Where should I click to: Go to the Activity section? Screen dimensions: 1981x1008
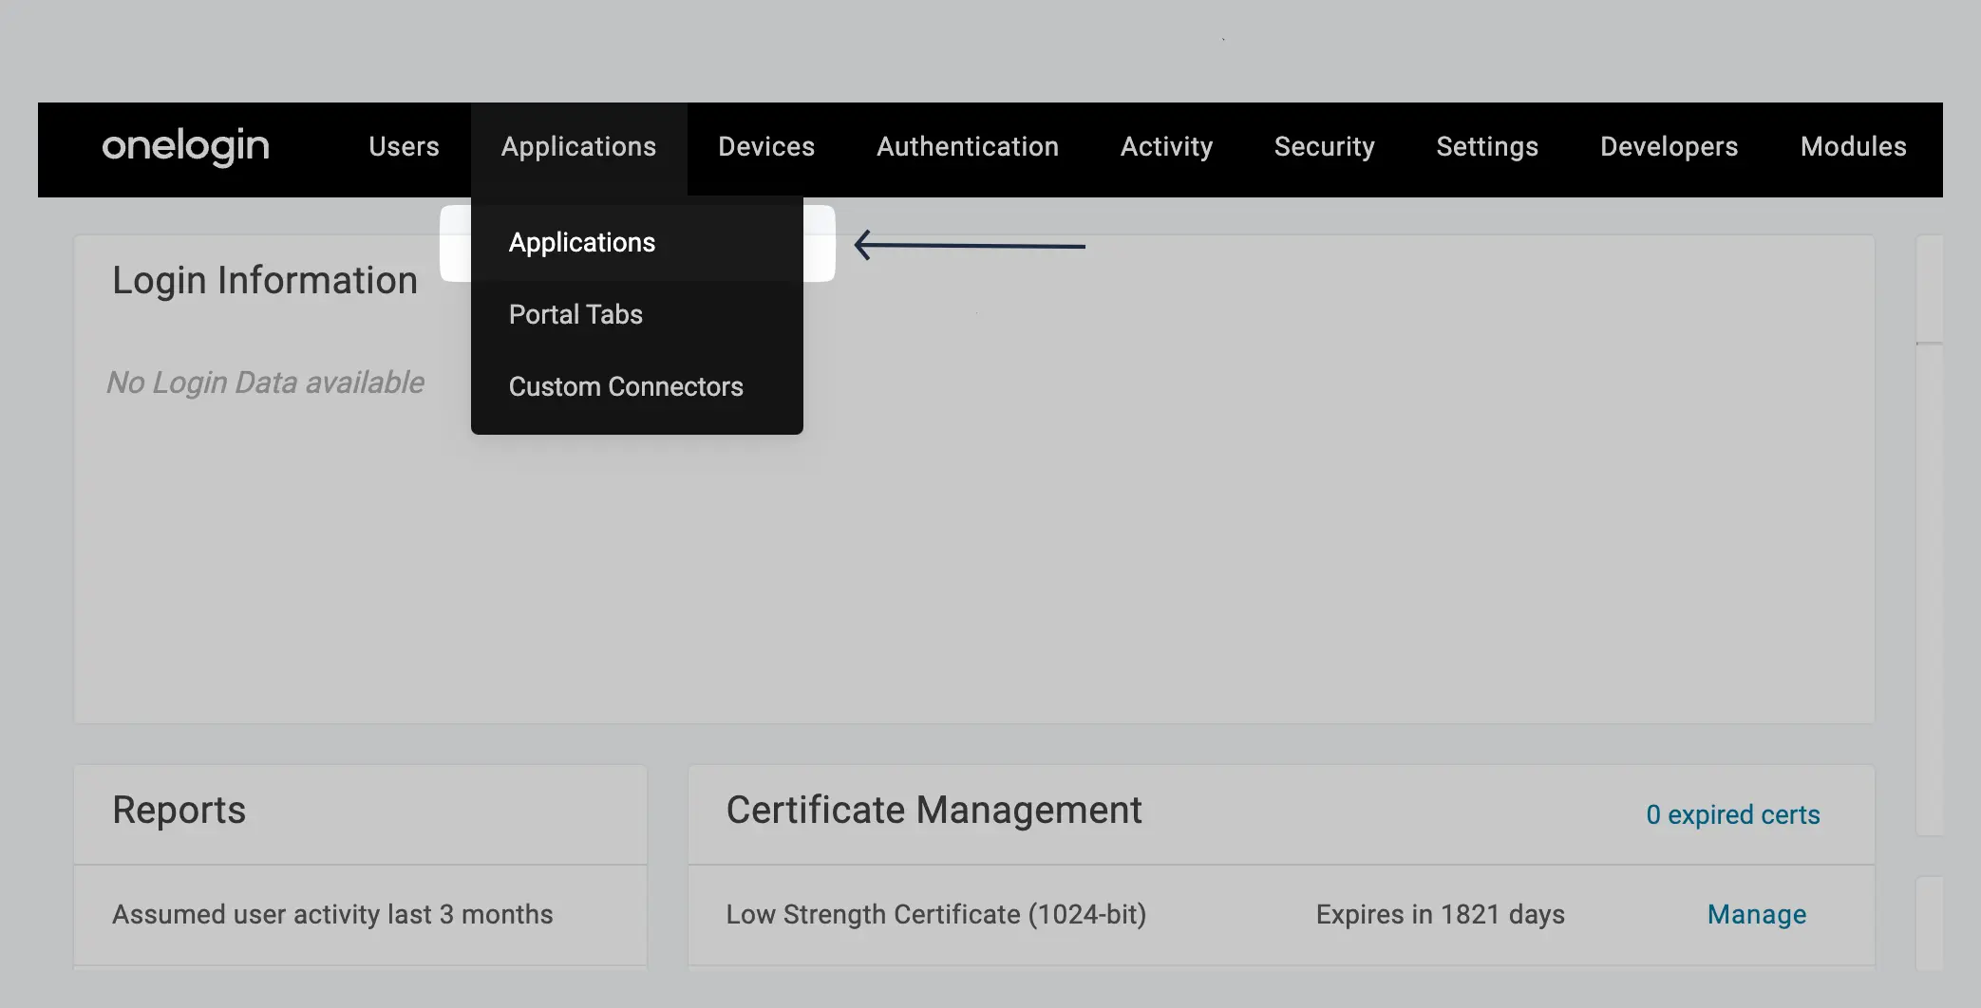(x=1166, y=147)
